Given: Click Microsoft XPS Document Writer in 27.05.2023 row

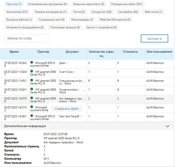Looking at the screenshot, I should coord(42,64).
